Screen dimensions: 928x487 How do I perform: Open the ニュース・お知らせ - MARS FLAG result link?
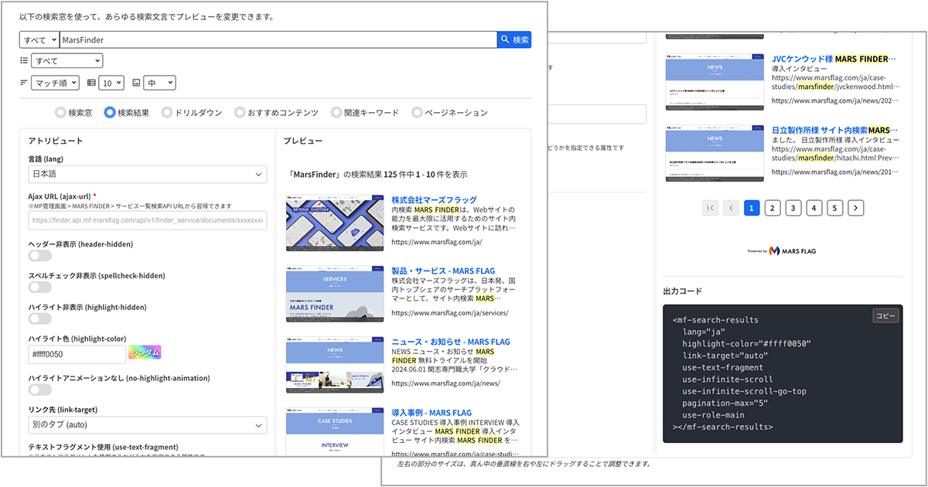point(451,342)
